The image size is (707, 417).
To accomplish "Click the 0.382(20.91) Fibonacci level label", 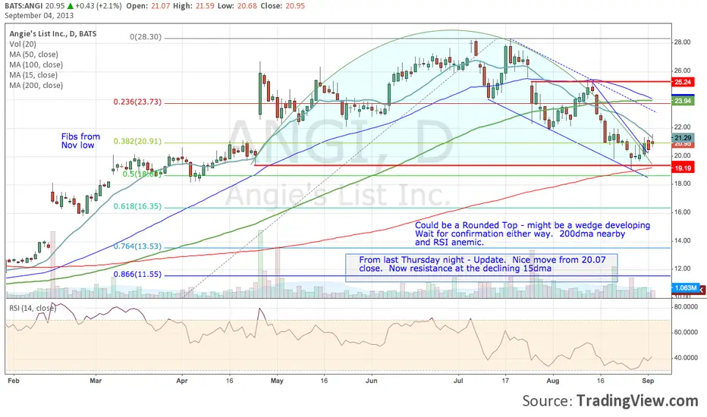I will coord(137,141).
